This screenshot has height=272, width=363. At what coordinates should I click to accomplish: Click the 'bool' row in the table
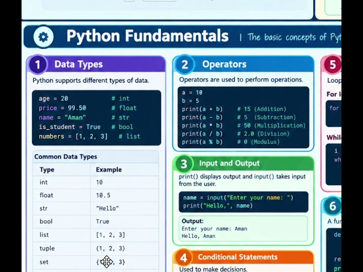96,222
